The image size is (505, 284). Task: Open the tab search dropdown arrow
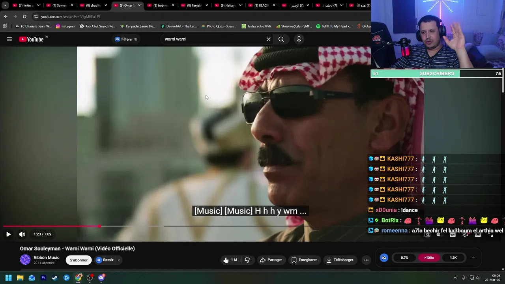tap(5, 6)
